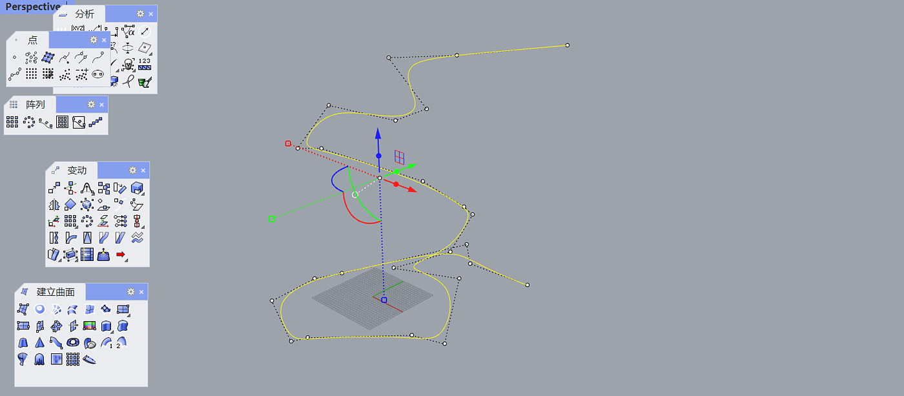Image resolution: width=904 pixels, height=396 pixels.
Task: Select the Single Point tool in 点 panel
Action: 15,57
